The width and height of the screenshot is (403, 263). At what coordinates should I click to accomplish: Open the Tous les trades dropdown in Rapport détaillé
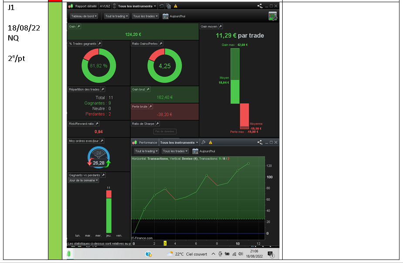point(145,16)
